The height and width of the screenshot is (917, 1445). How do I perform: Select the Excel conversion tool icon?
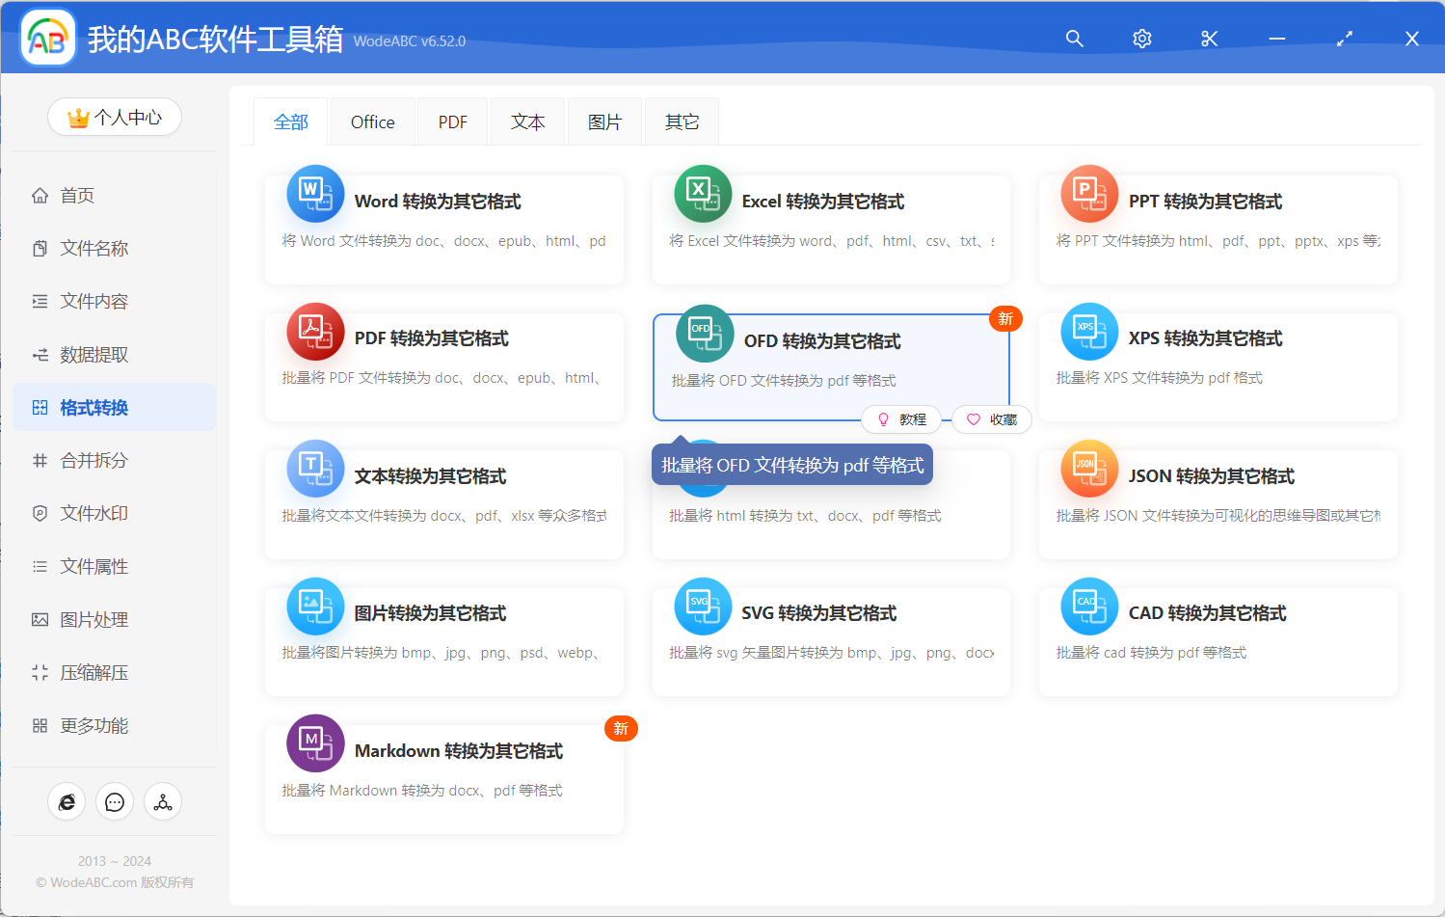tap(703, 193)
